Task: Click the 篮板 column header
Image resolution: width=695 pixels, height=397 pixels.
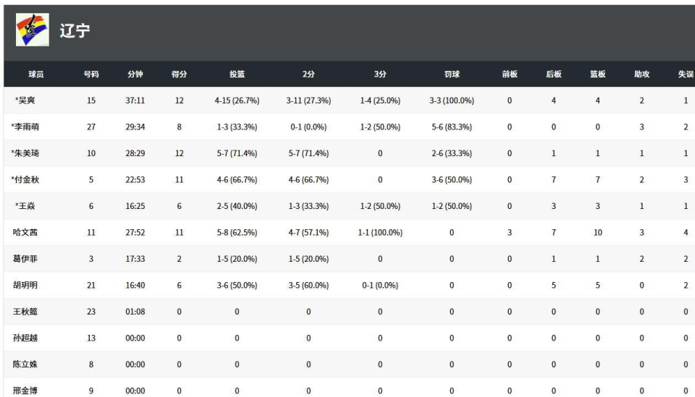Action: point(597,74)
